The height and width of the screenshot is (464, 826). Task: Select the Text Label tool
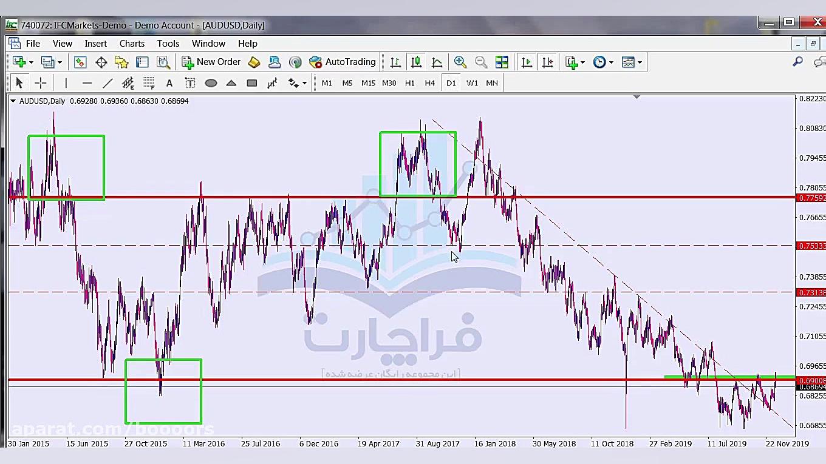pyautogui.click(x=189, y=83)
